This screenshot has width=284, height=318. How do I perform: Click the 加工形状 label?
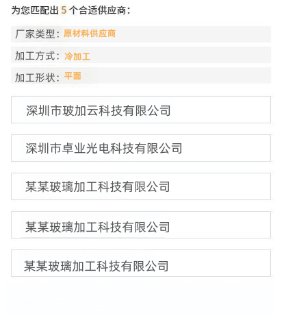point(35,77)
